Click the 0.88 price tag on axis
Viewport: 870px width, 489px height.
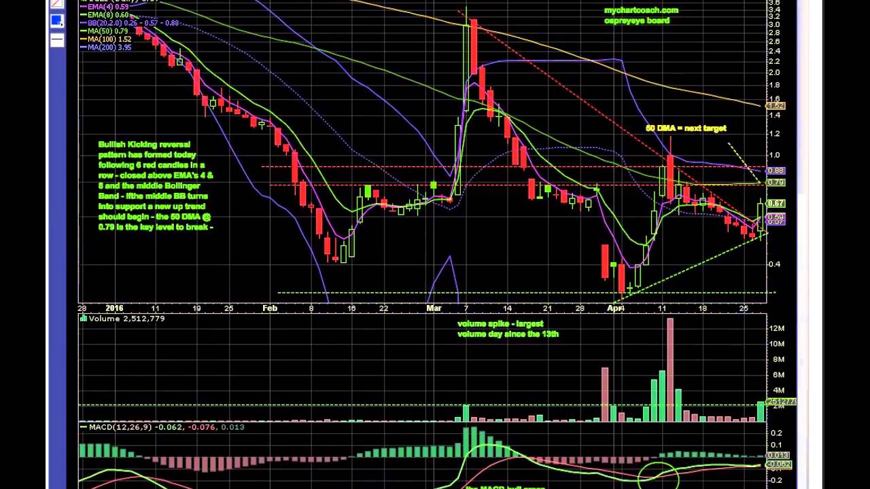(776, 171)
